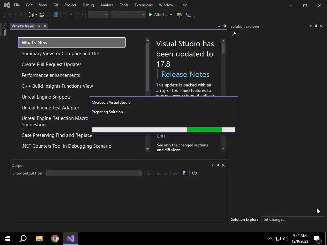Open the Release Notes link
327x245 pixels.
[x=186, y=74]
